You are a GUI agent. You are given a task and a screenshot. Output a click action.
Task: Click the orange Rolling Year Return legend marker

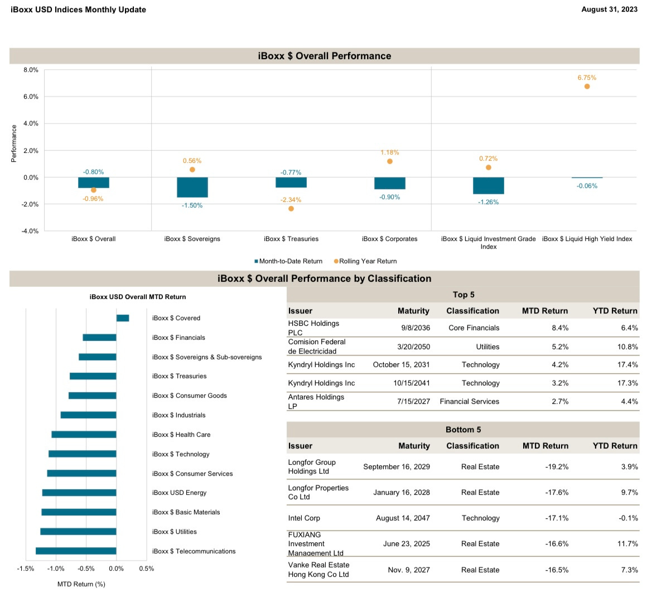[x=336, y=261]
